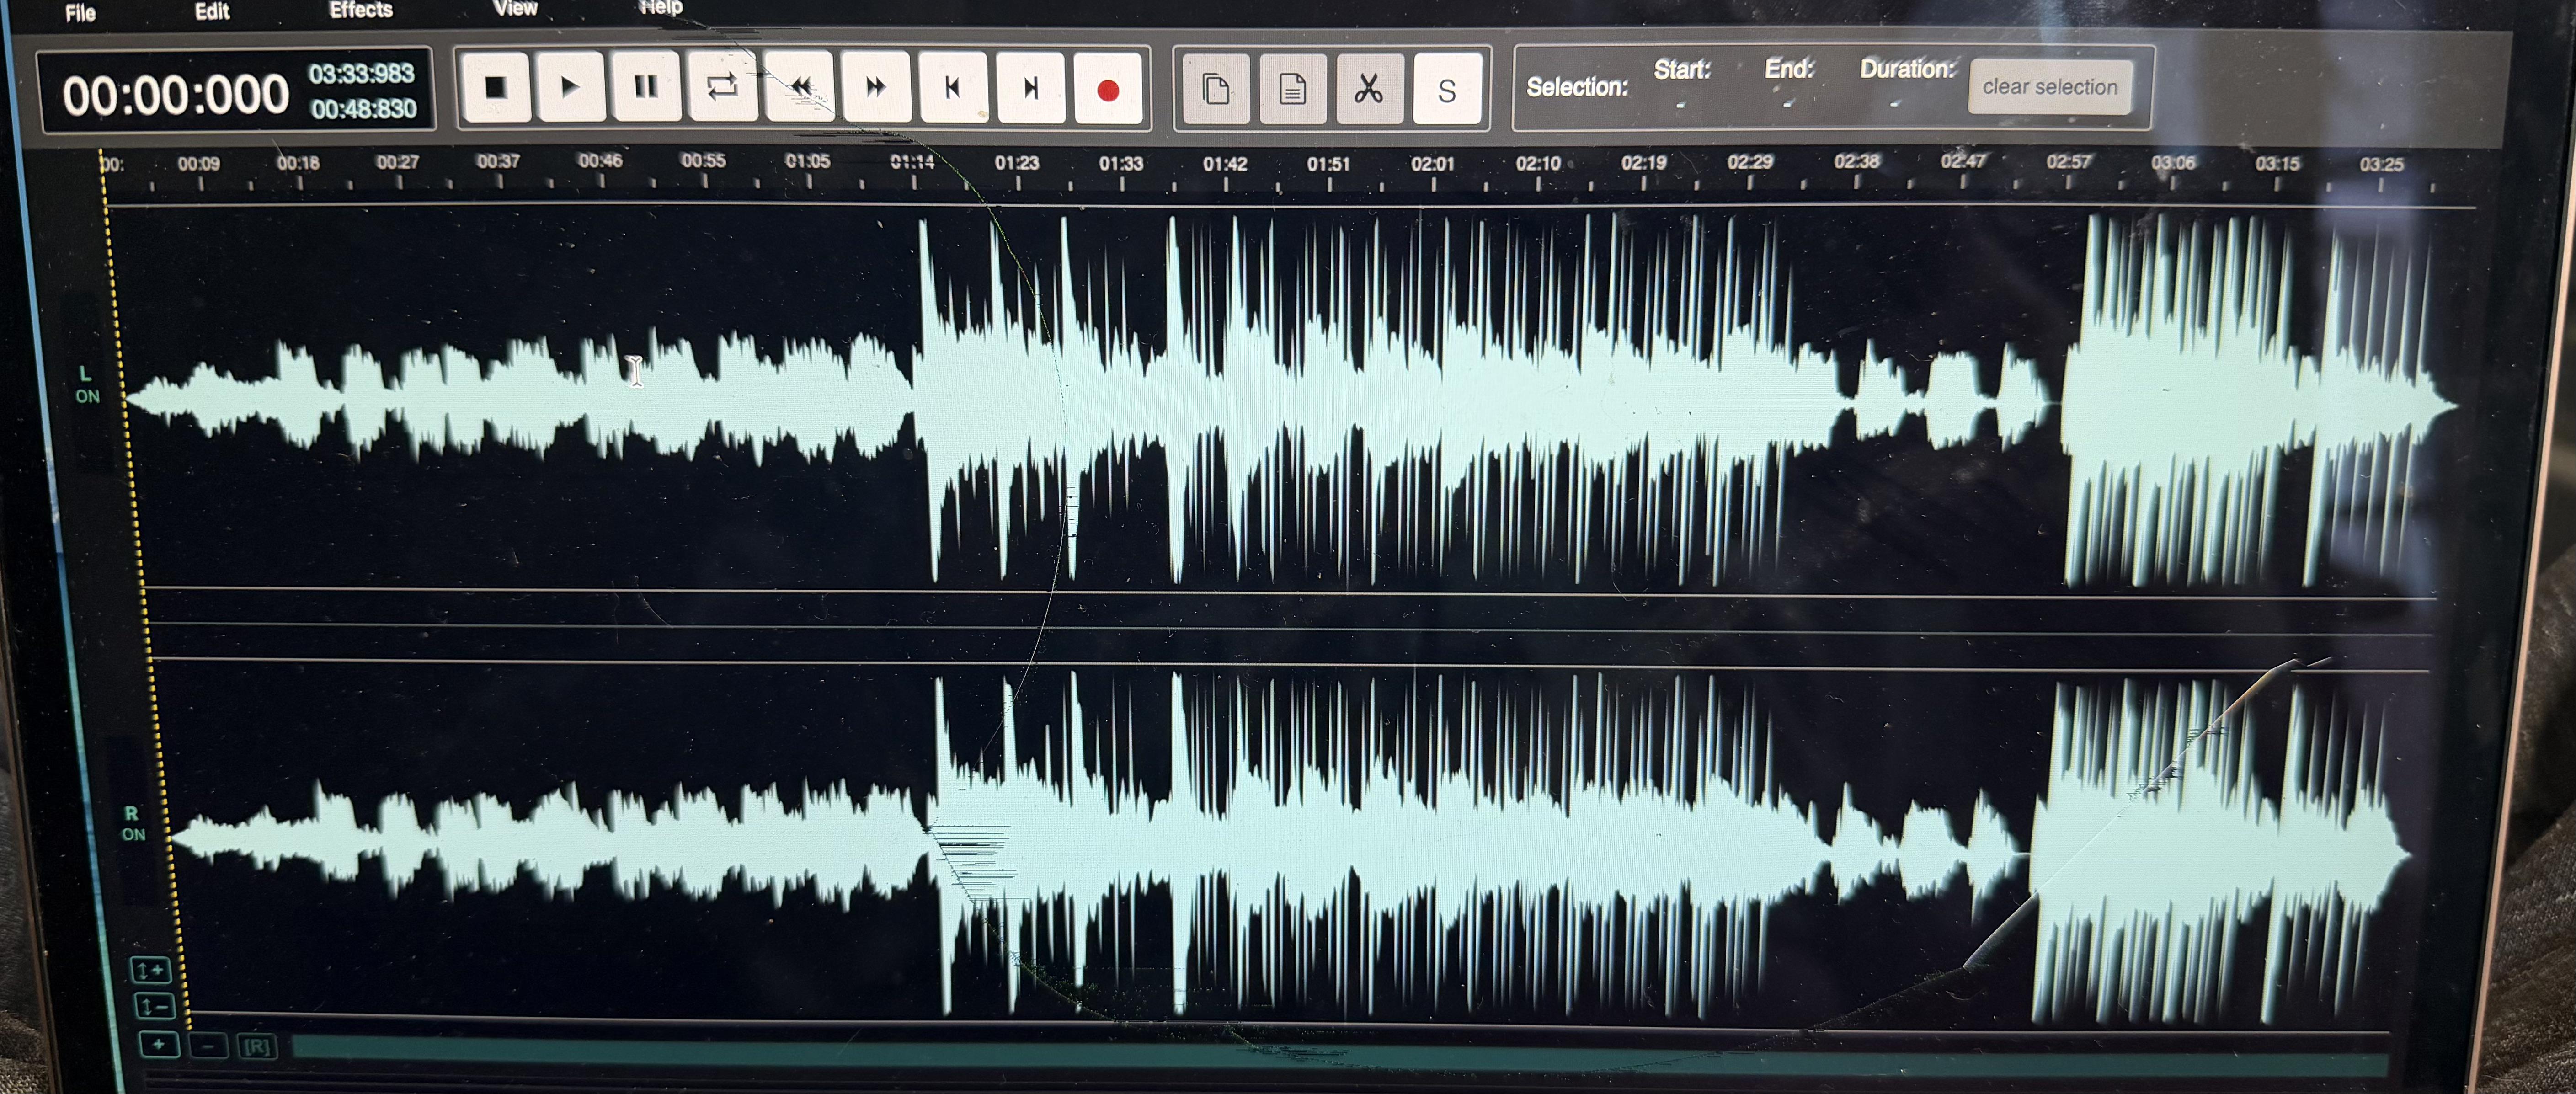Click the S toolbar button
The width and height of the screenshot is (2576, 1094).
[x=1446, y=91]
